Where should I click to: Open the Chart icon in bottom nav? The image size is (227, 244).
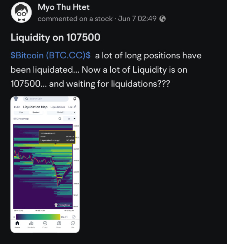coord(45,223)
